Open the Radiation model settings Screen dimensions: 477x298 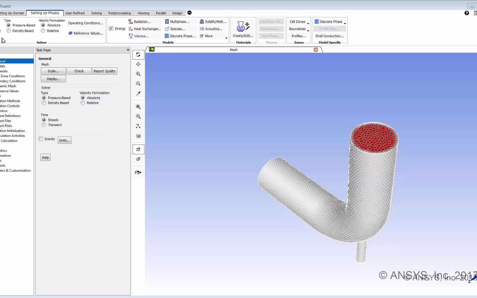142,21
